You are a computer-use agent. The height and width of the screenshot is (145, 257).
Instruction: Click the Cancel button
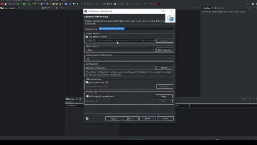165,118
